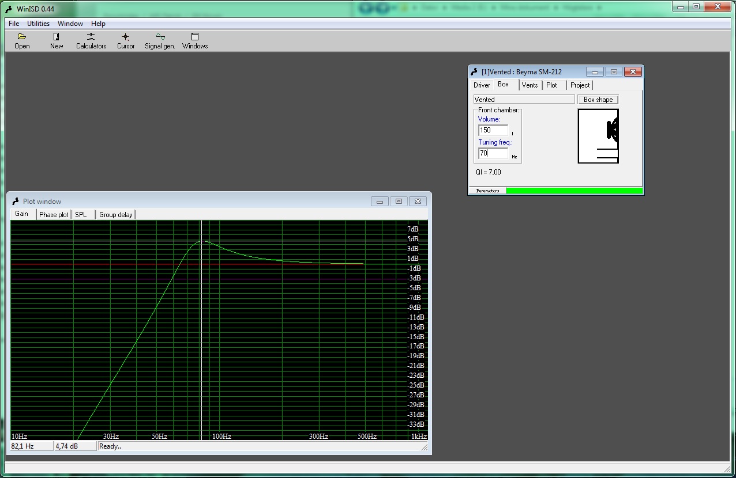736x478 pixels.
Task: Click the 50Hz axis label
Action: 159,437
